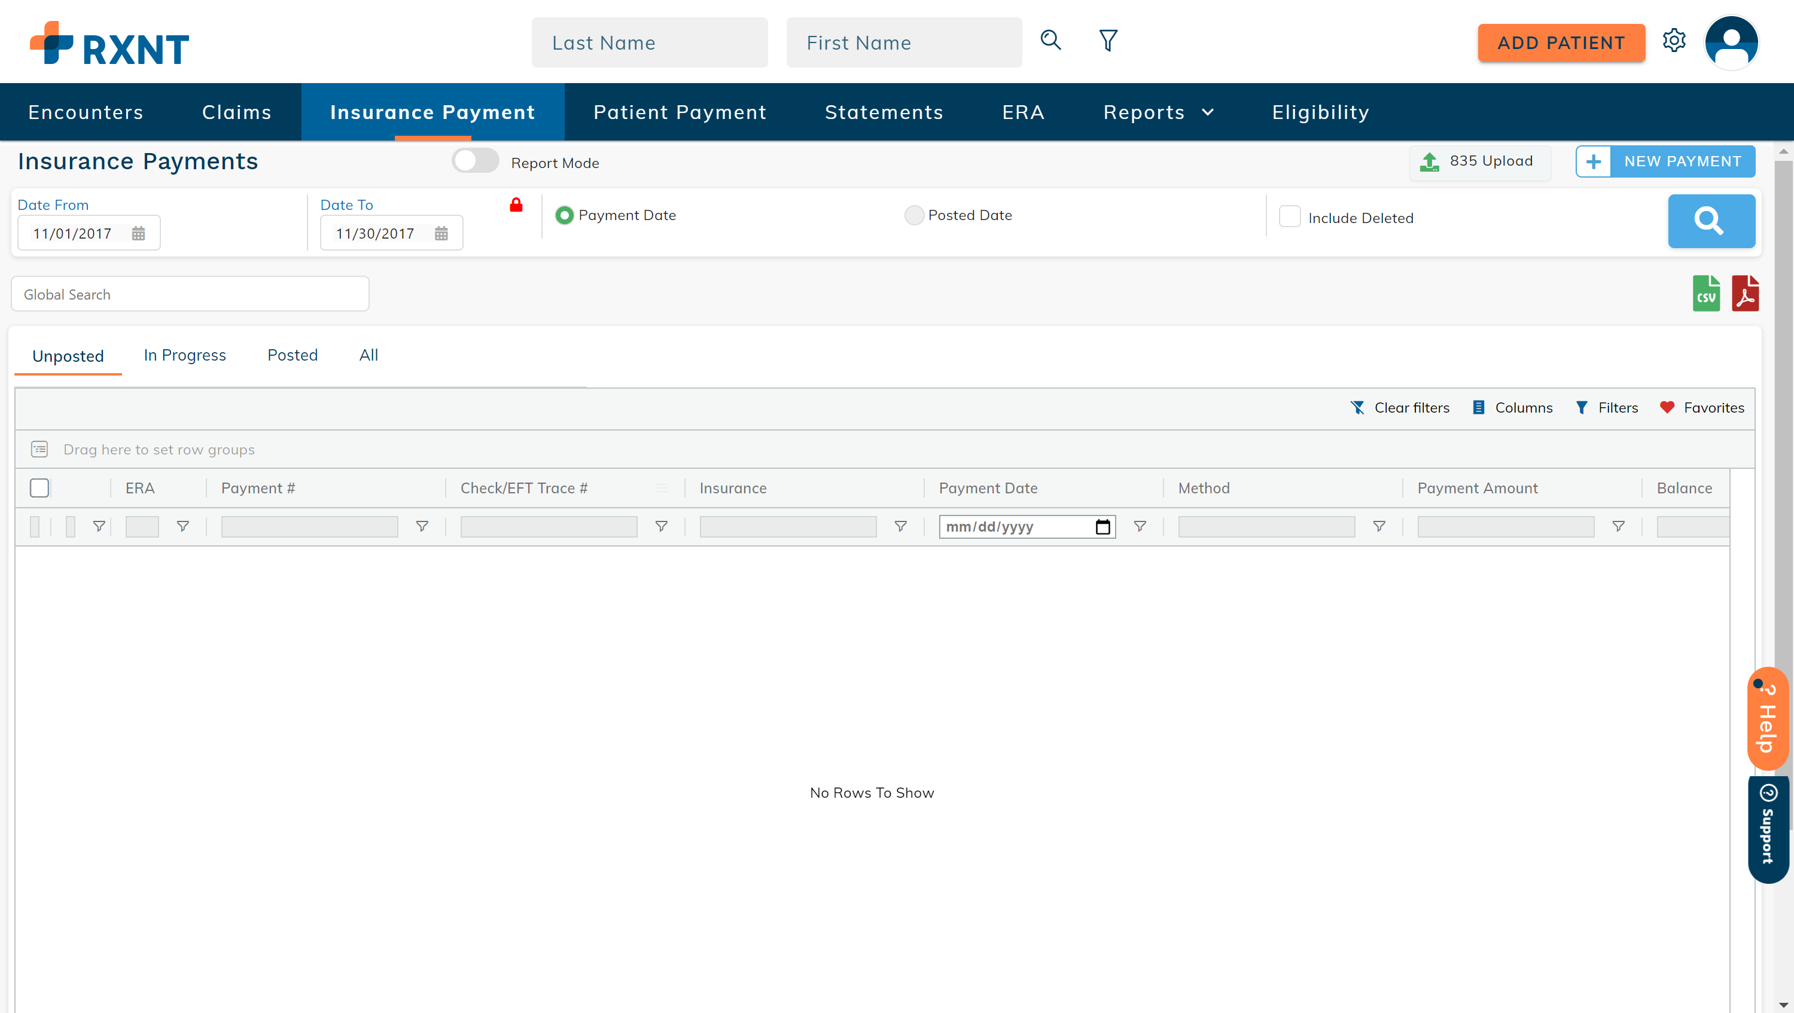Open the Patient Payment tab
This screenshot has height=1013, width=1794.
click(x=680, y=112)
